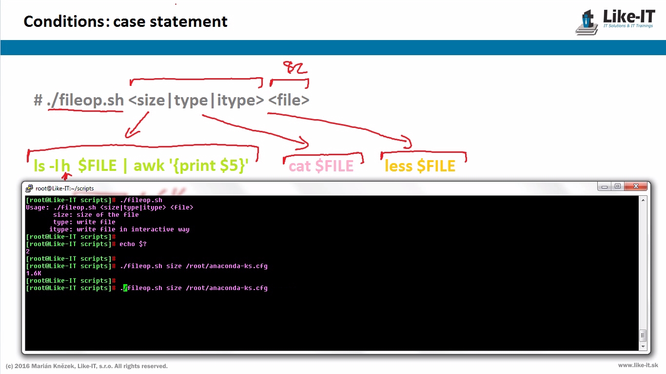Viewport: 666px width, 374px height.
Task: Open the www.like-it.sk link in the footer
Action: (638, 365)
